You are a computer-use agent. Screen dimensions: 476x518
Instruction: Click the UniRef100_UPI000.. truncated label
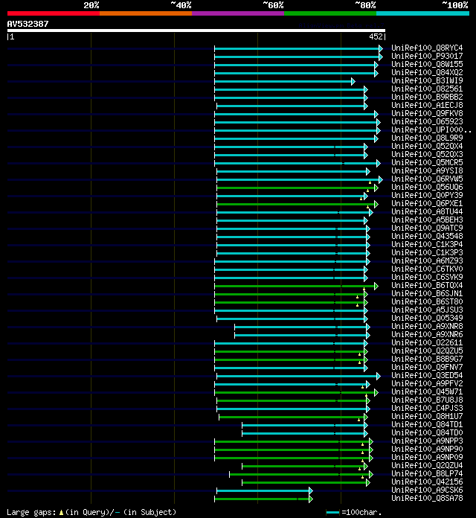coord(431,129)
